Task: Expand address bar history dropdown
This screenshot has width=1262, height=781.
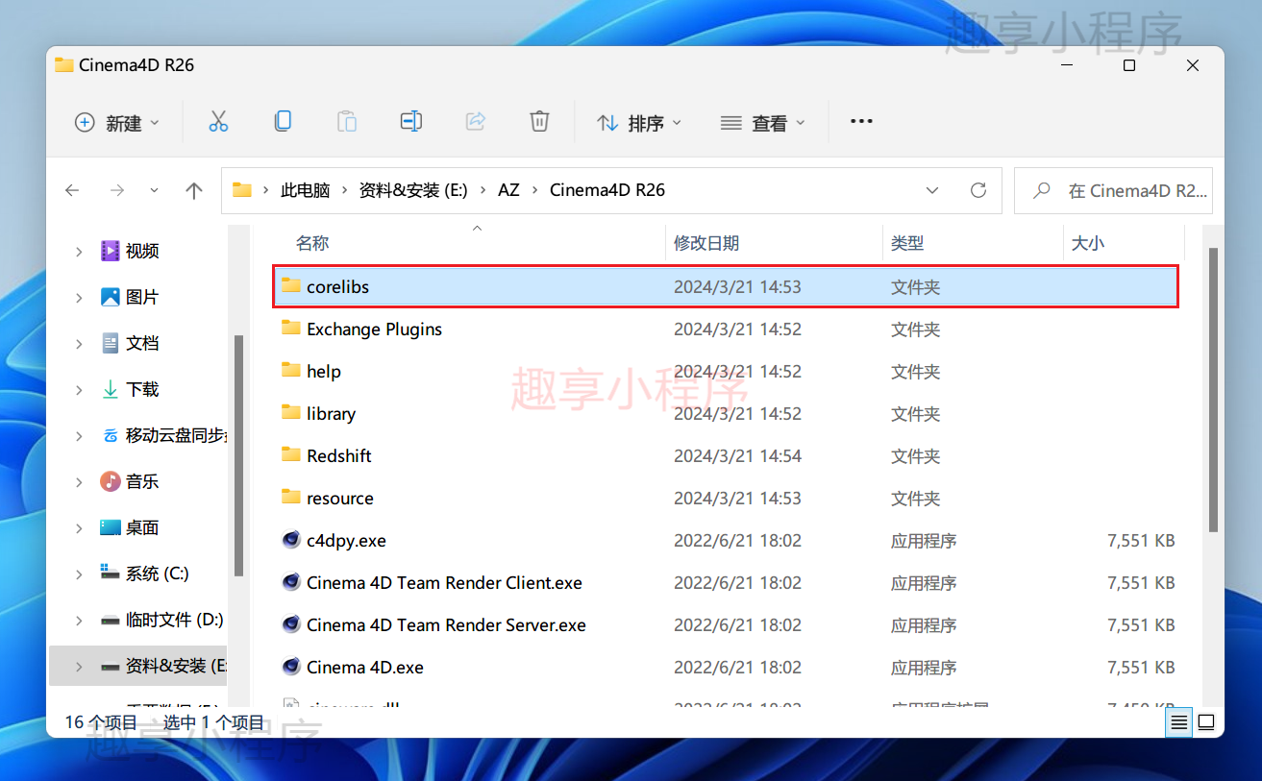Action: point(932,190)
